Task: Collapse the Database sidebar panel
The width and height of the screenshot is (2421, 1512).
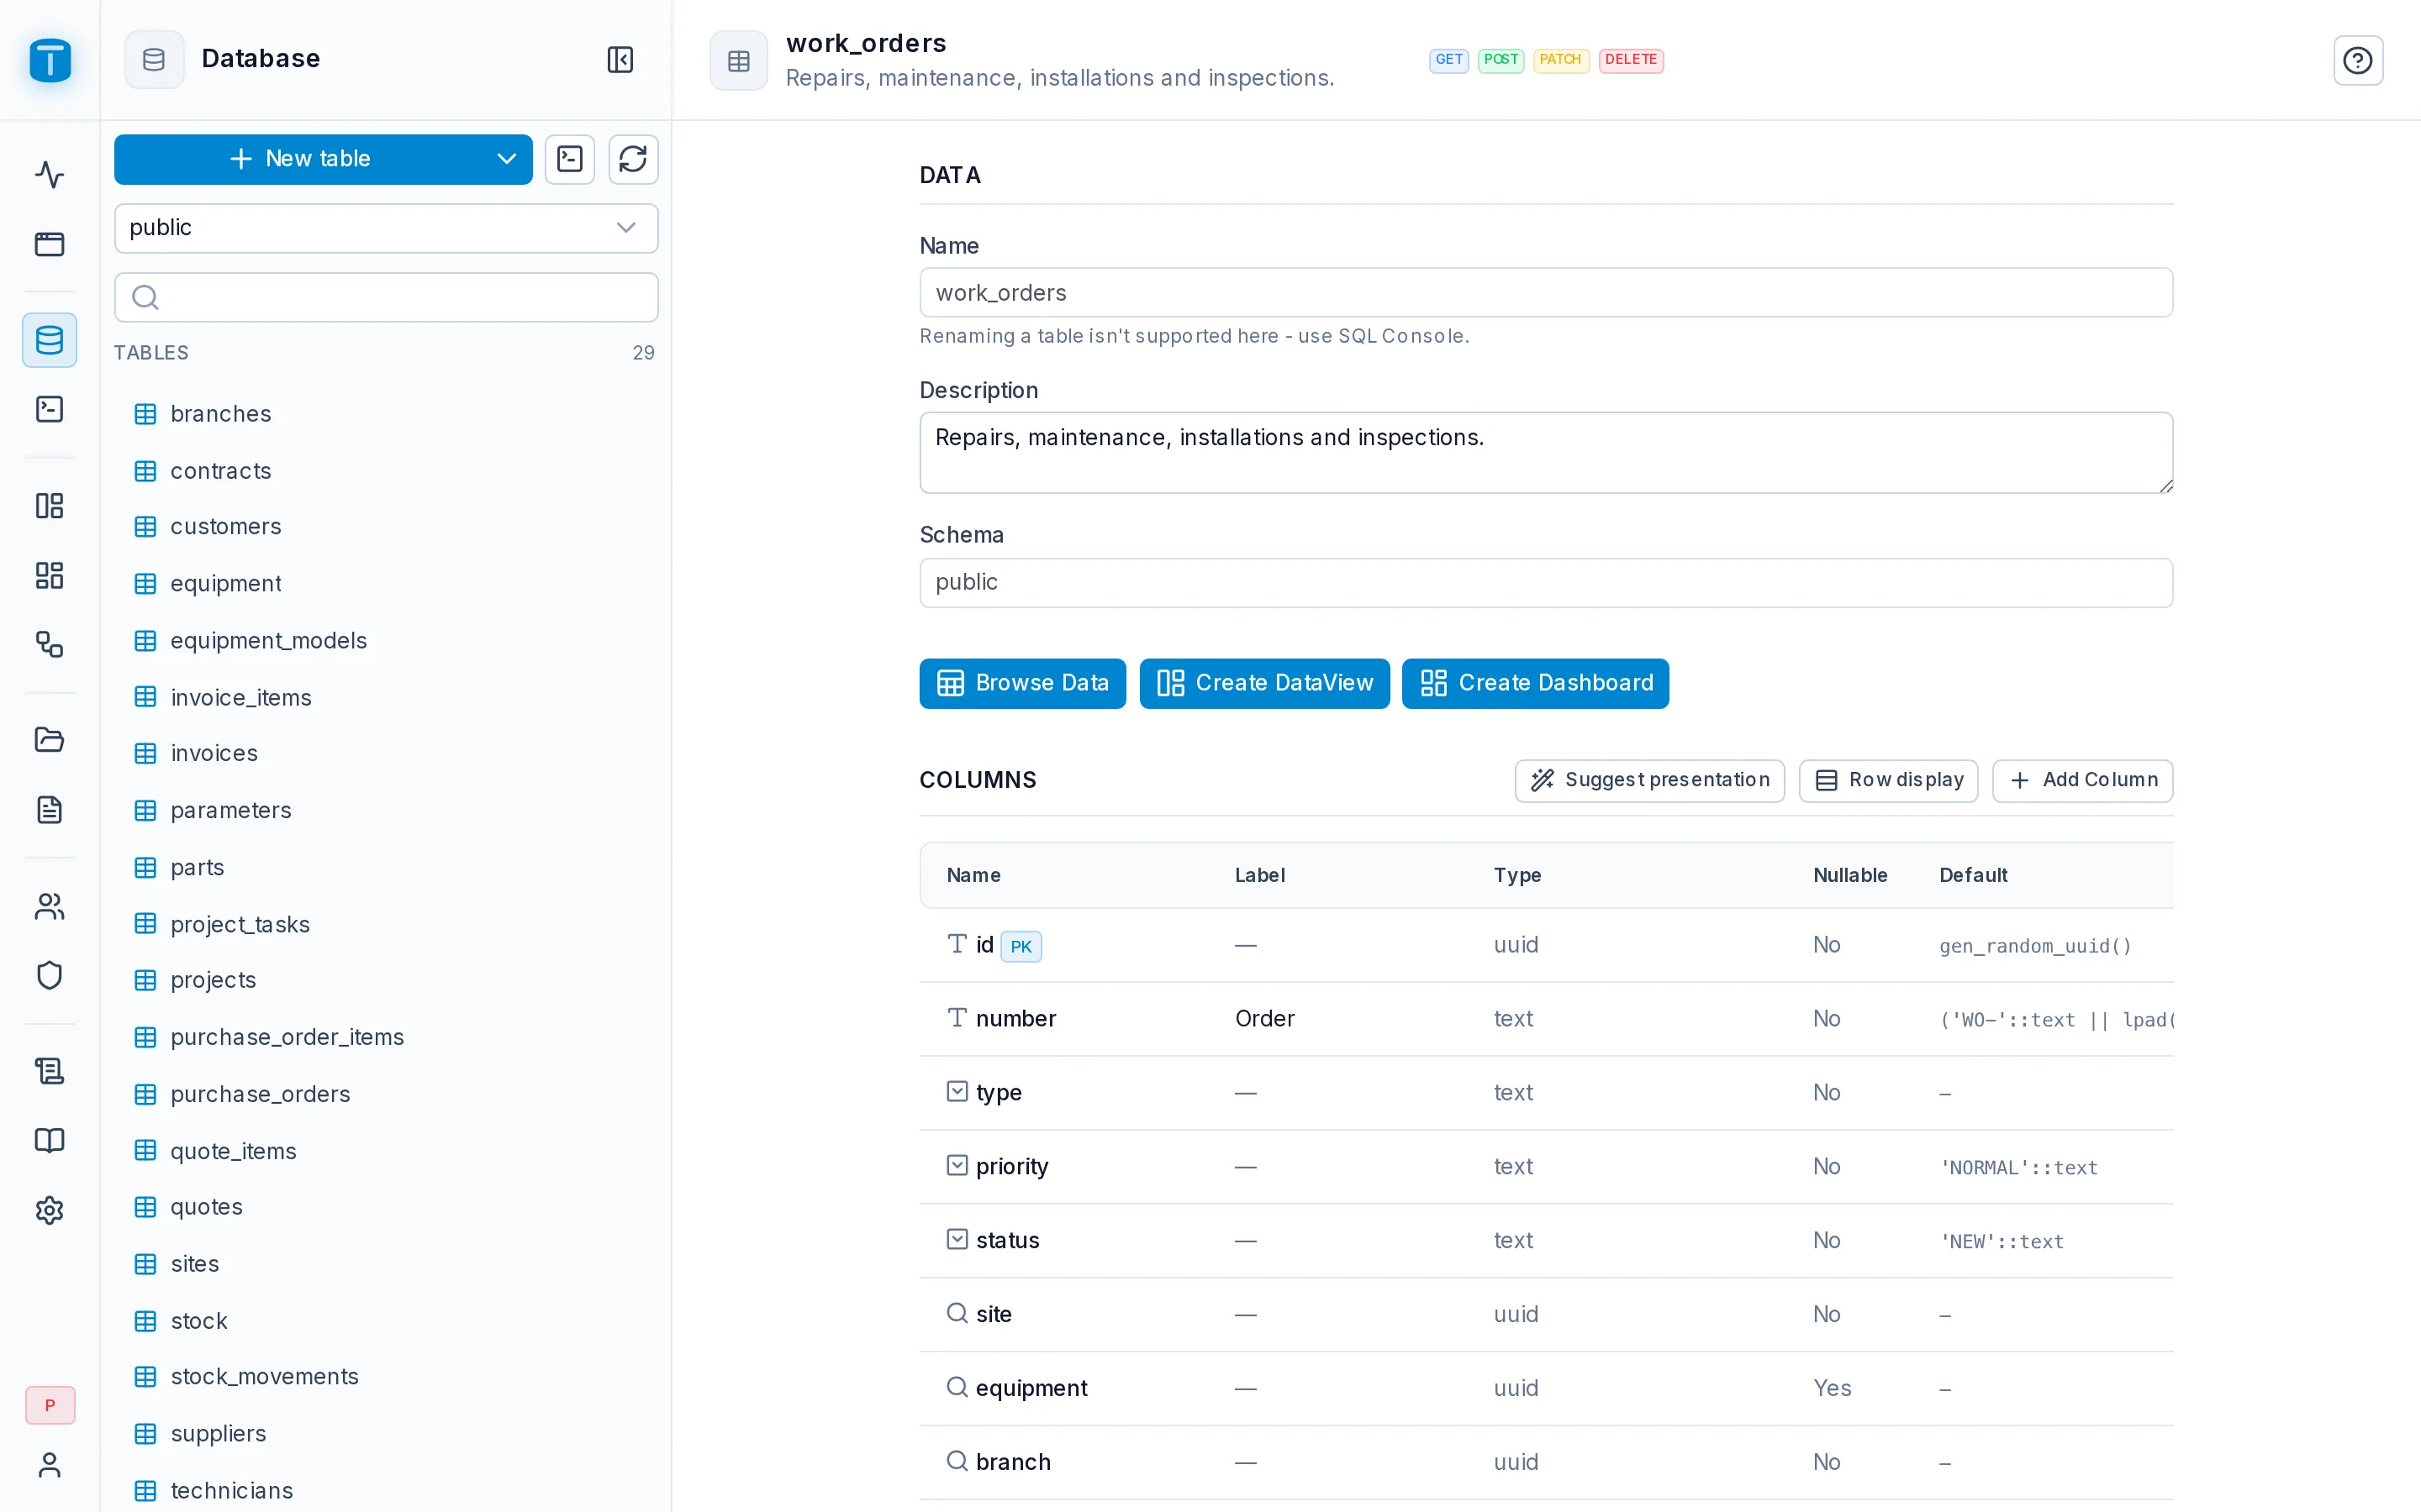Action: click(x=620, y=59)
